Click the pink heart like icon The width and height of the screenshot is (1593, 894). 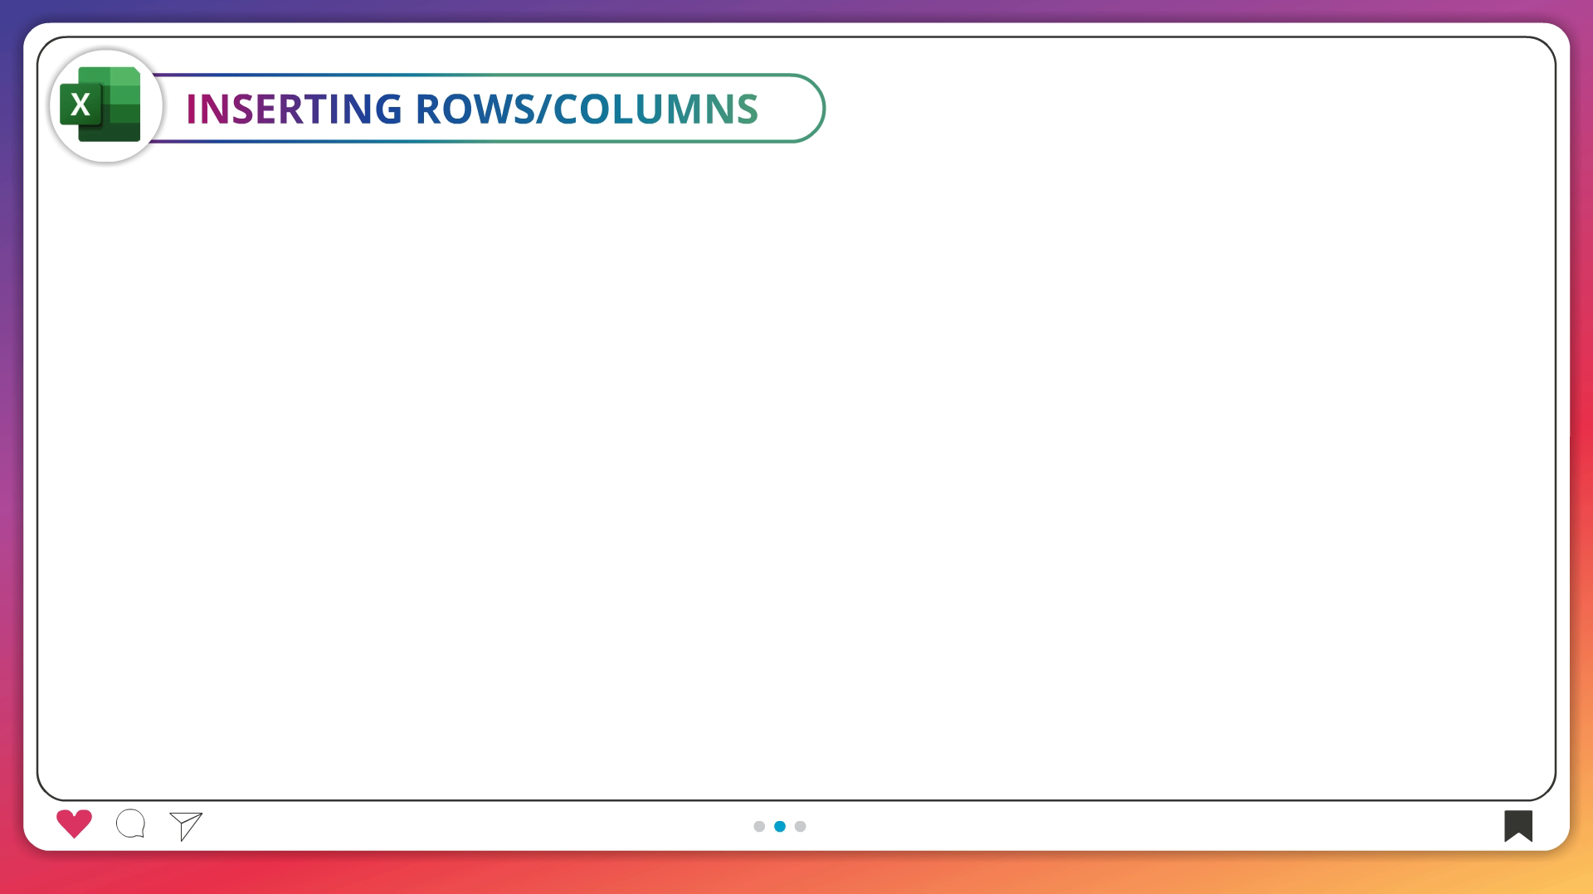tap(74, 823)
